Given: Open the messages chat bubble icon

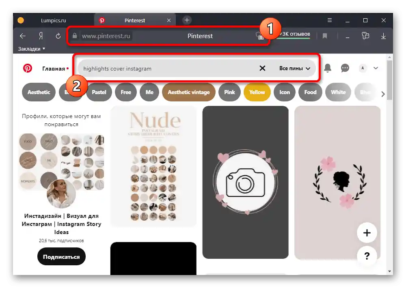Looking at the screenshot, I should (x=345, y=68).
